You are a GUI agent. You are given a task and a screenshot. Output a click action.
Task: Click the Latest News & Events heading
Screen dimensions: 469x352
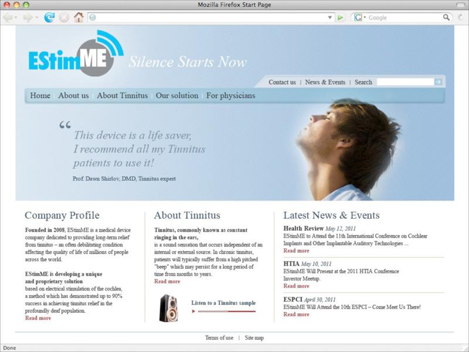tap(331, 215)
